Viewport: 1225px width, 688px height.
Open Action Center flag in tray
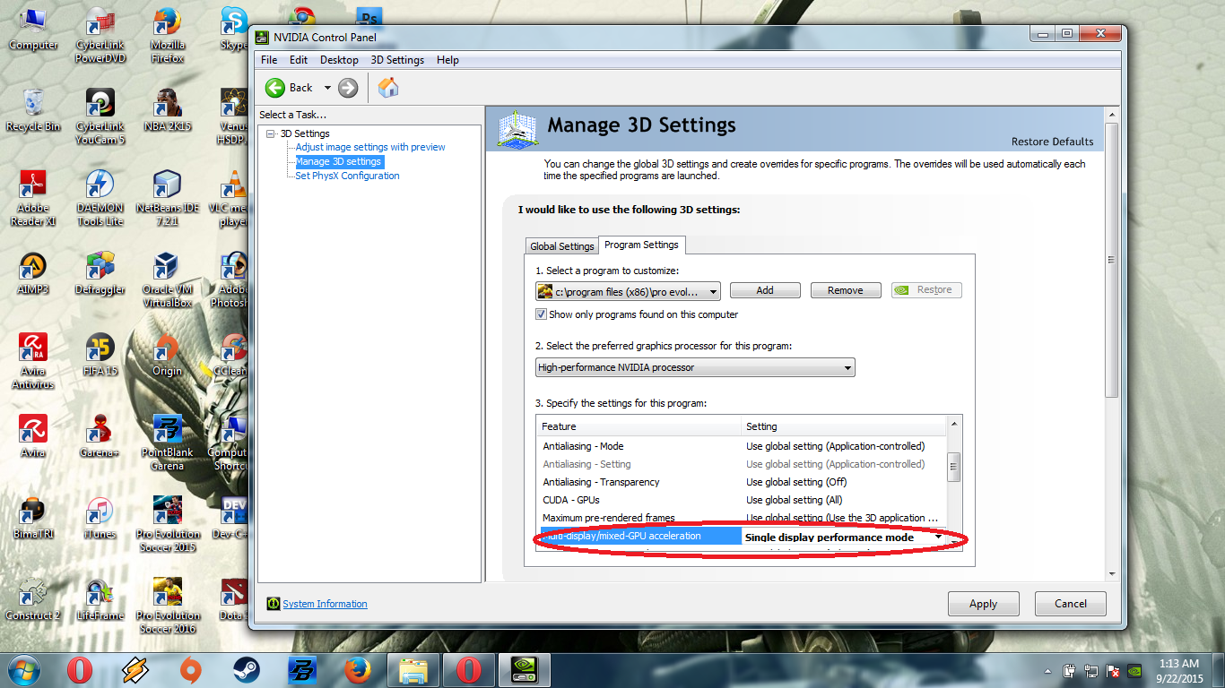point(1112,670)
